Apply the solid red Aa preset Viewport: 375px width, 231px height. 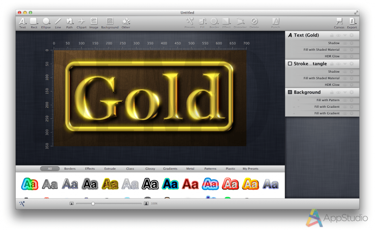(190, 184)
